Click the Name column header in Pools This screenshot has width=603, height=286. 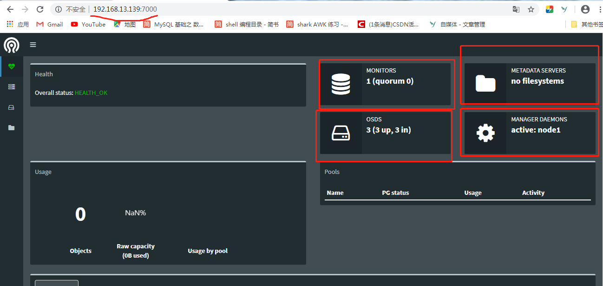(x=335, y=192)
